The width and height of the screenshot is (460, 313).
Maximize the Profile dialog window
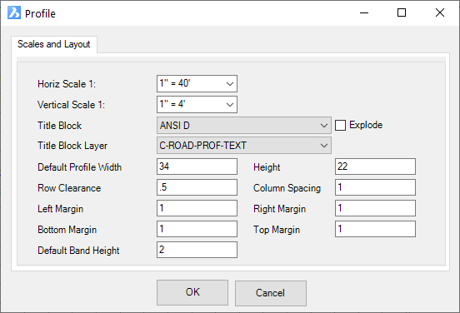[x=402, y=12]
